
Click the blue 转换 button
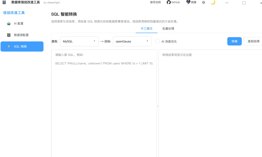coord(234,41)
